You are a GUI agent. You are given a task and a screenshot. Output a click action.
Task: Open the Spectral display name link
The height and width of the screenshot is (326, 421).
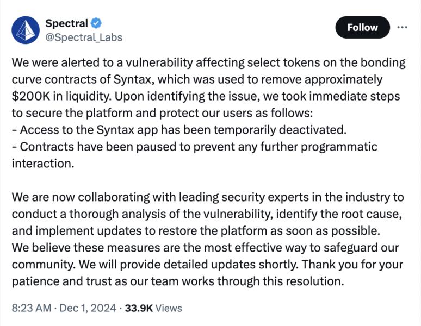coord(66,23)
